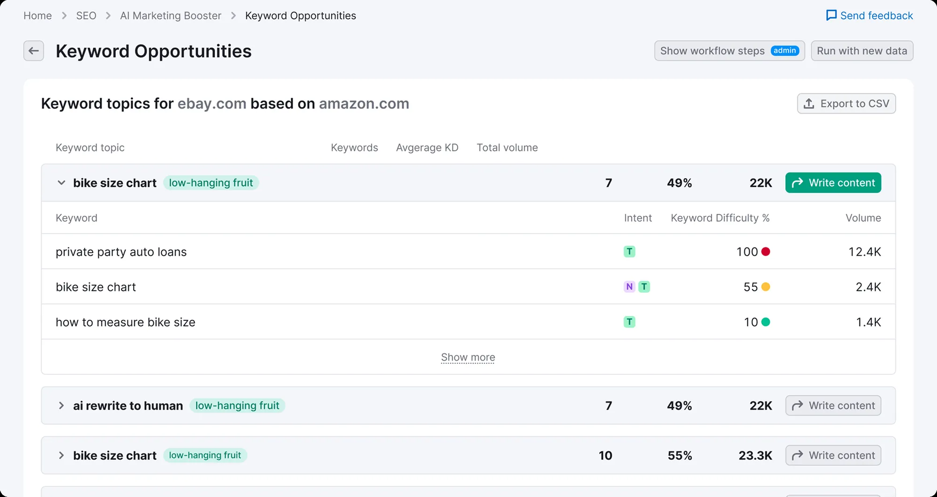This screenshot has width=937, height=497.
Task: Click the N intent badge for bike size chart
Action: point(629,286)
